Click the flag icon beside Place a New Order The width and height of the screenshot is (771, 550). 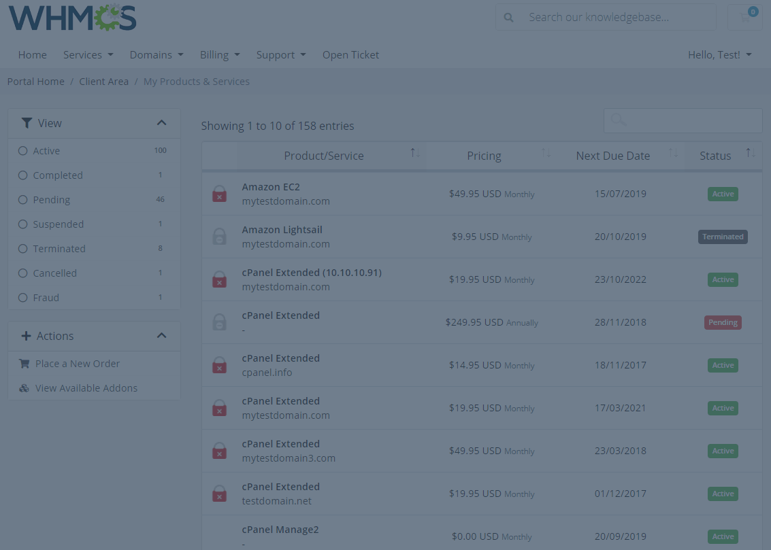pos(24,363)
